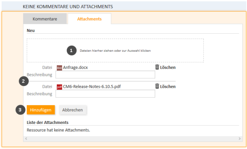Viewport: 247px width, 149px height.
Task: Click the right arrow of horizontal scrollbar
Action: pyautogui.click(x=240, y=138)
